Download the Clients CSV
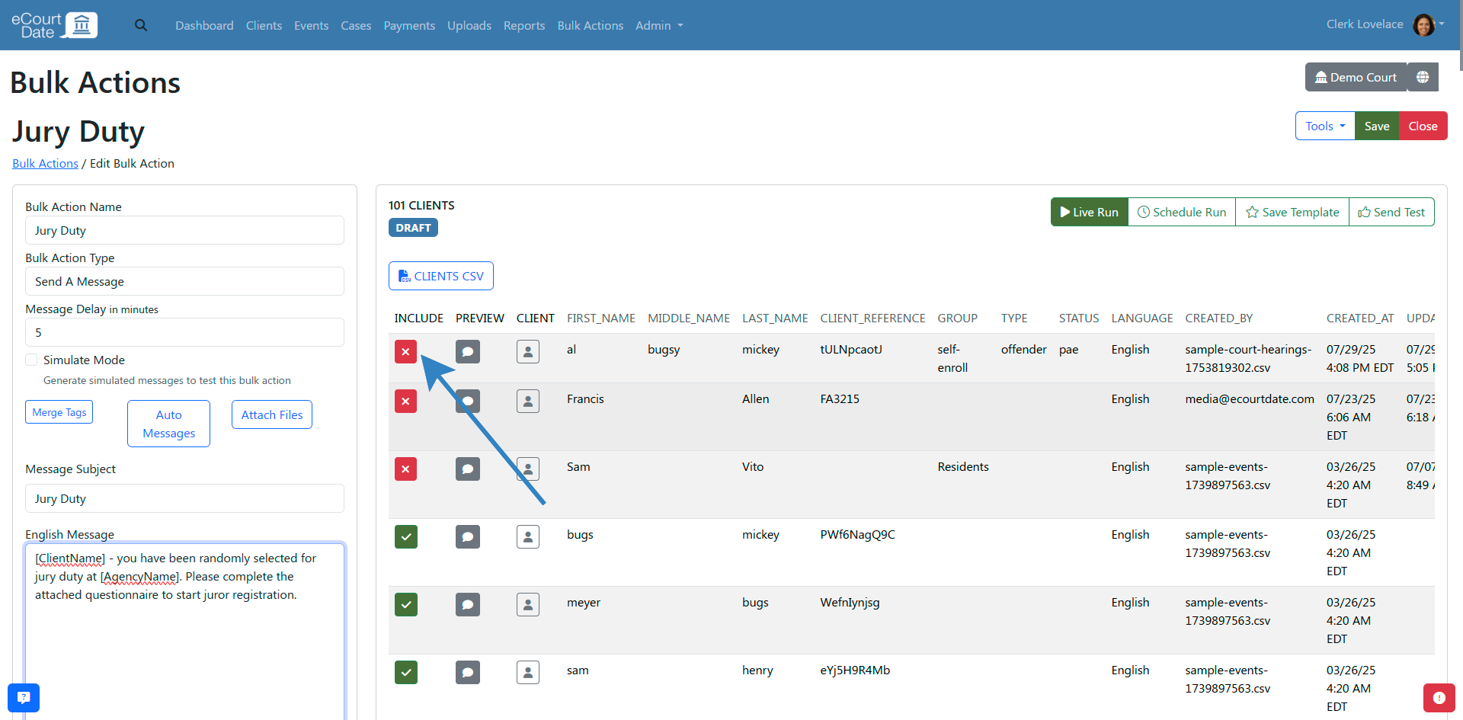Screen dimensions: 1463x720 [x=441, y=276]
